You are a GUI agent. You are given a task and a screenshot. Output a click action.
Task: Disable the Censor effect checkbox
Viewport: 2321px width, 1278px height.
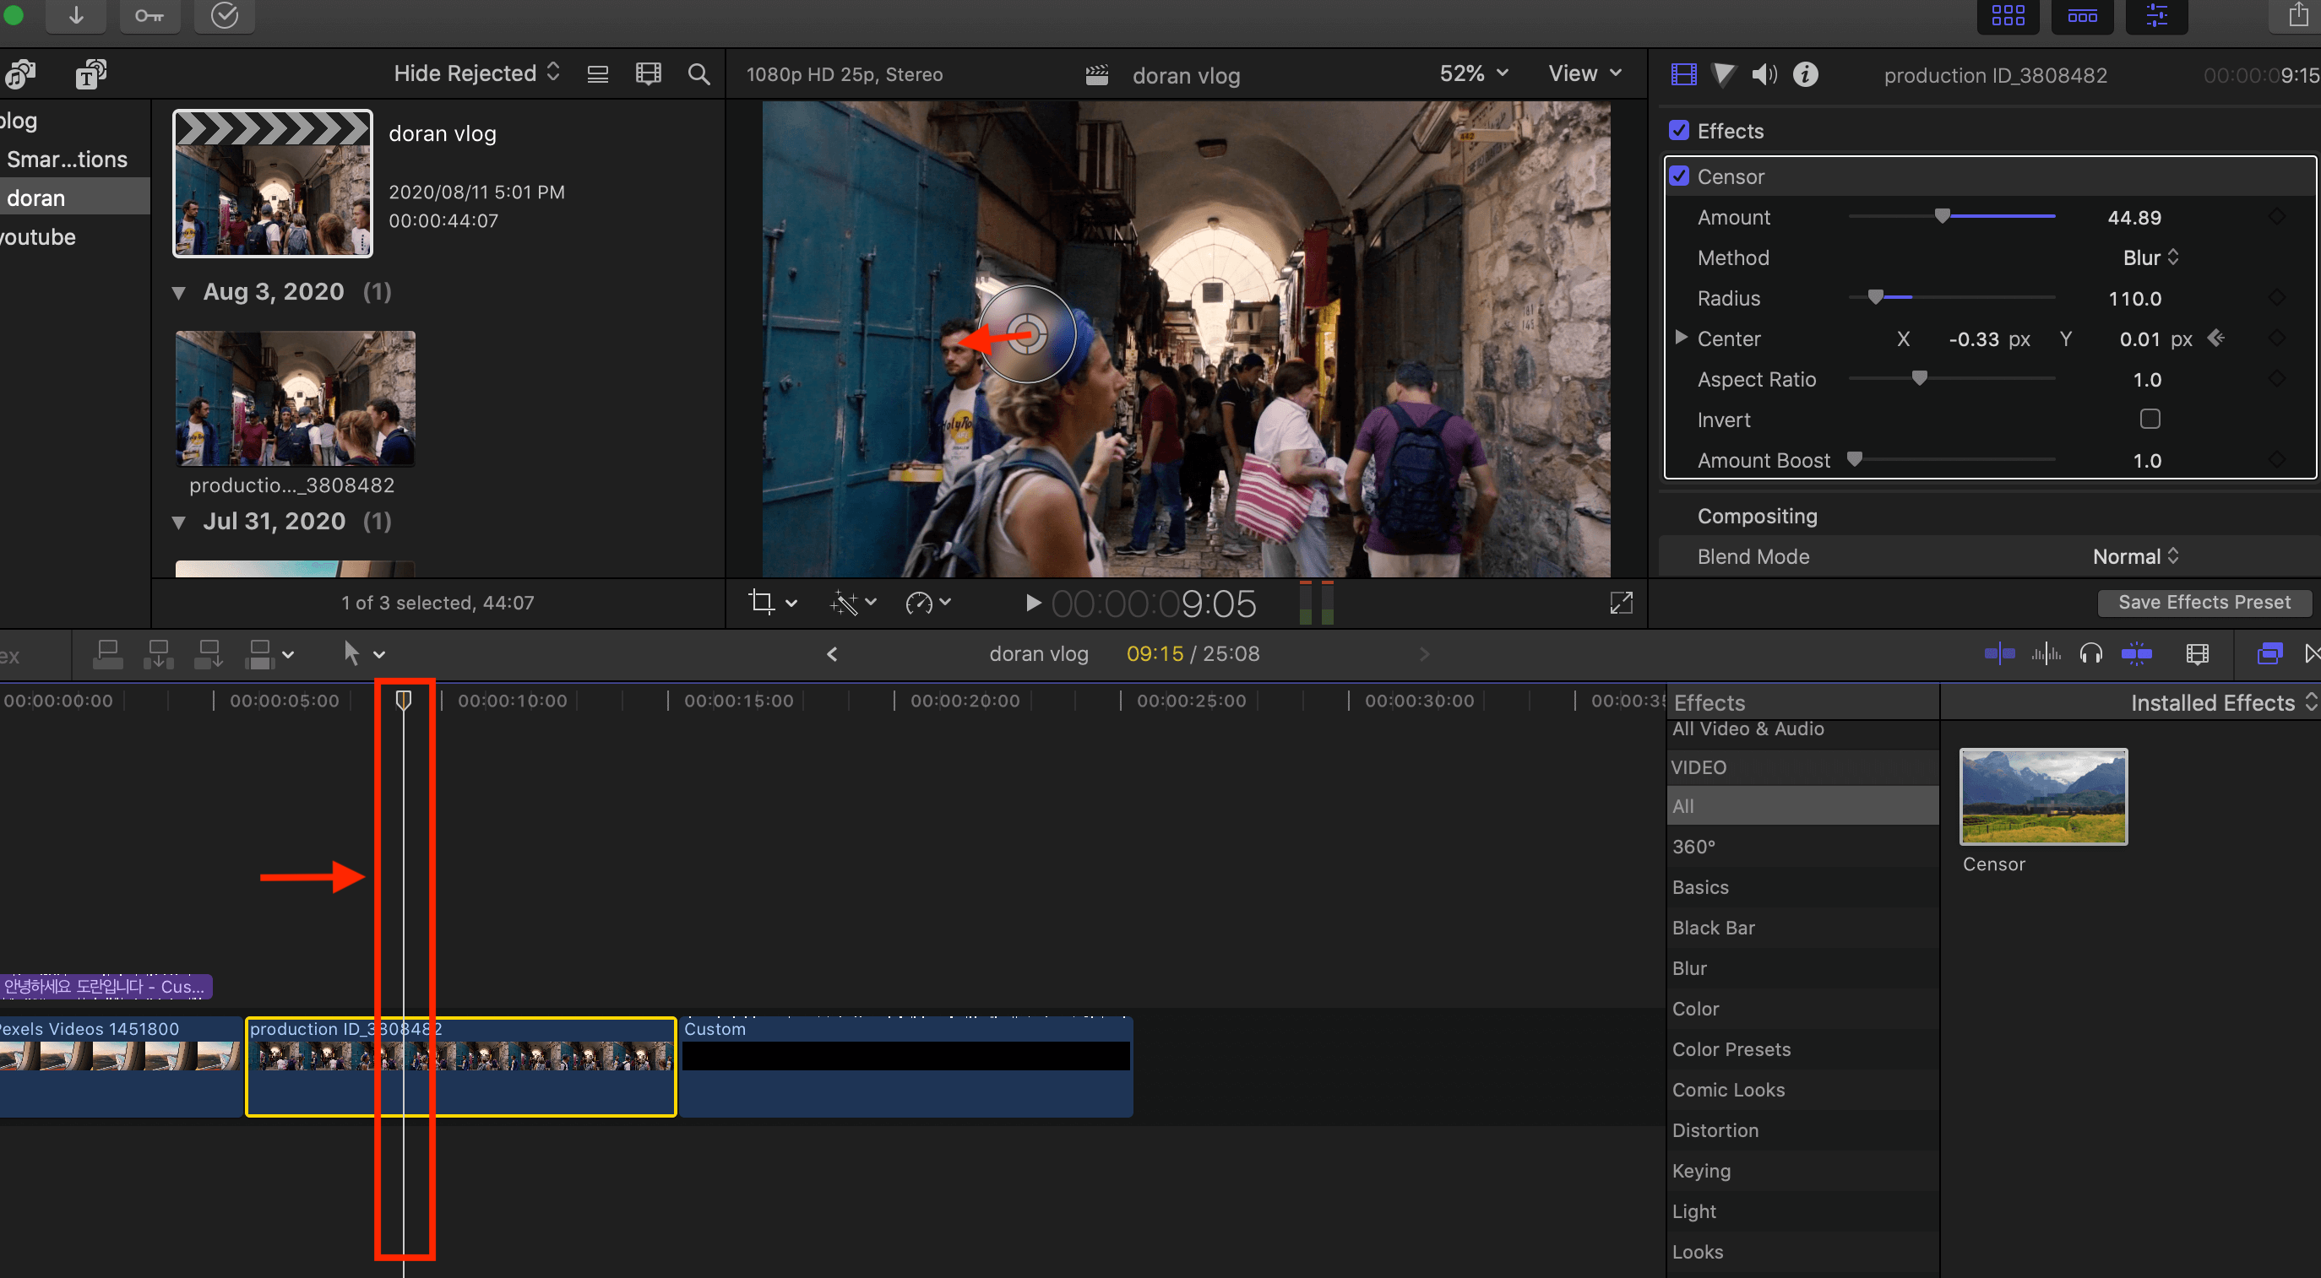click(1678, 176)
